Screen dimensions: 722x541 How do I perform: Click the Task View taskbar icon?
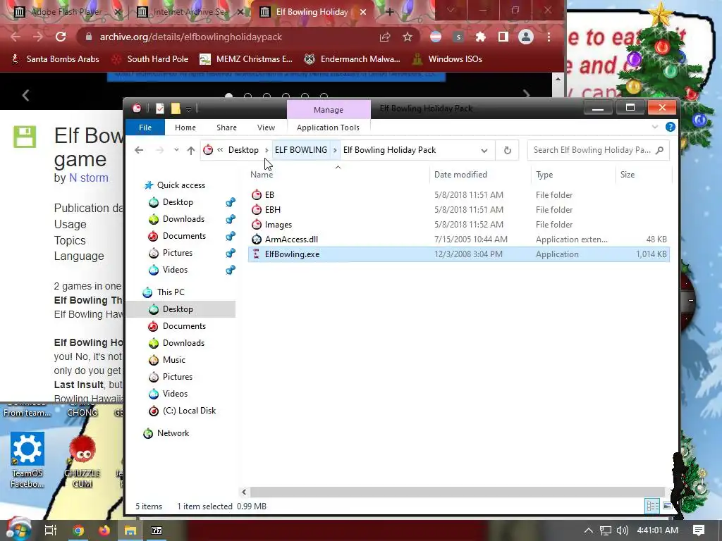tap(51, 530)
